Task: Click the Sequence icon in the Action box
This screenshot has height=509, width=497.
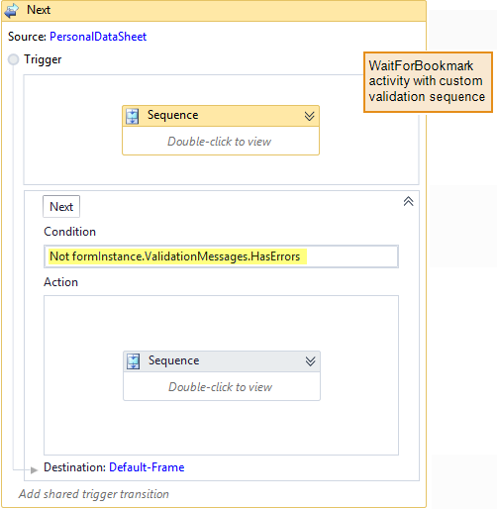Action: pos(134,361)
